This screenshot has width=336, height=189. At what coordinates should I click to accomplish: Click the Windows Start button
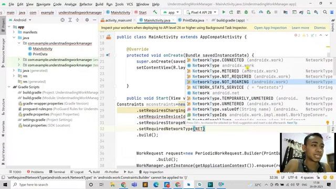(5, 184)
